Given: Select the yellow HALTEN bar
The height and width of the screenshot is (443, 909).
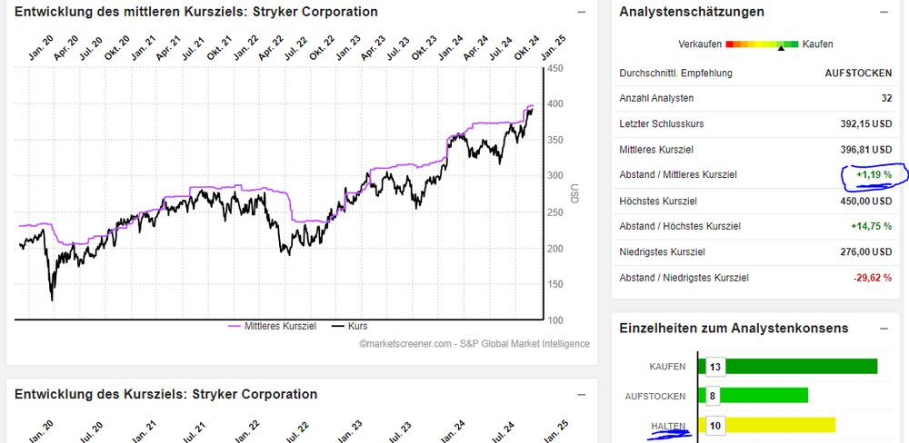Looking at the screenshot, I should click(771, 425).
